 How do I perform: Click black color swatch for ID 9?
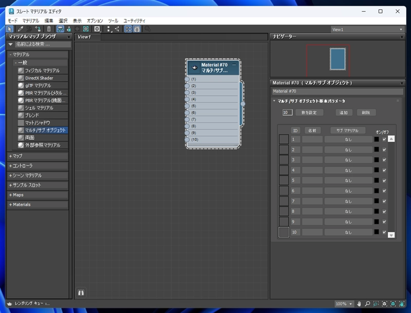(x=377, y=222)
